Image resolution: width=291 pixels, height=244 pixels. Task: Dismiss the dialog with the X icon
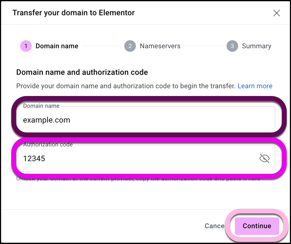point(277,13)
